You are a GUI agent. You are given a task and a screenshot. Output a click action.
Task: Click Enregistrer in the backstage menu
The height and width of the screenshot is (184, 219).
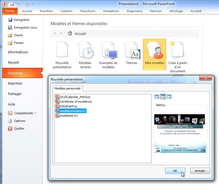click(19, 20)
